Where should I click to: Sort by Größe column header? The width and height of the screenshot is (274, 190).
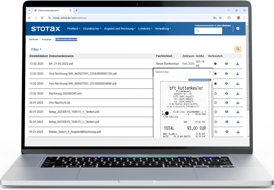pyautogui.click(x=200, y=56)
